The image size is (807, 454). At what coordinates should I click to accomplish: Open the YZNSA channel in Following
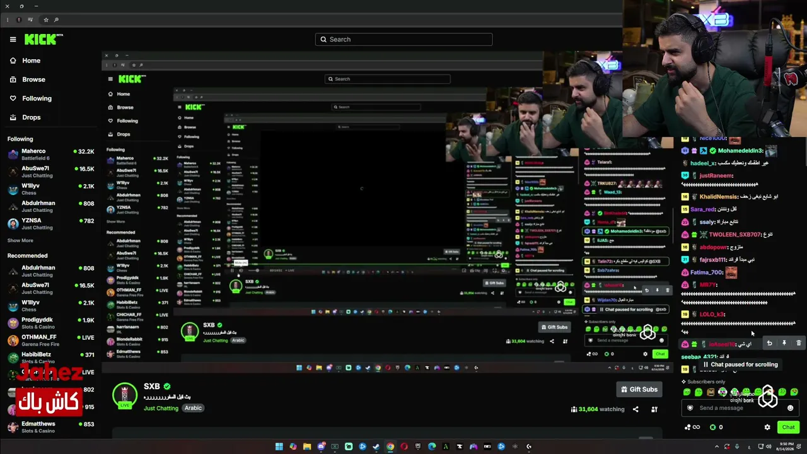coord(50,224)
